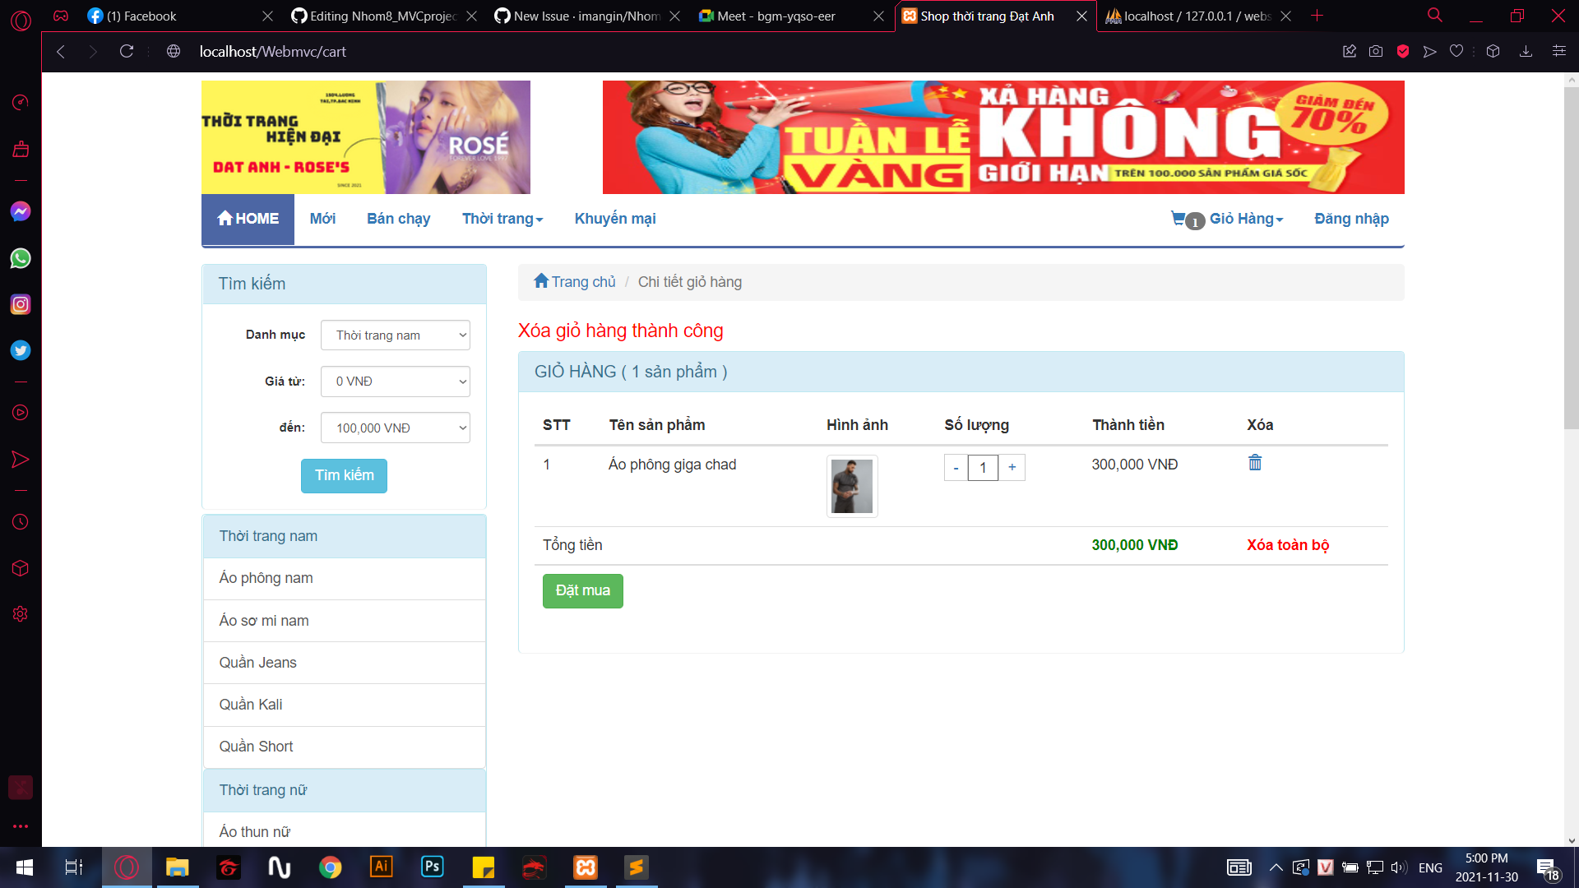
Task: Delete Áo phông giga chad via trash icon
Action: click(x=1255, y=463)
